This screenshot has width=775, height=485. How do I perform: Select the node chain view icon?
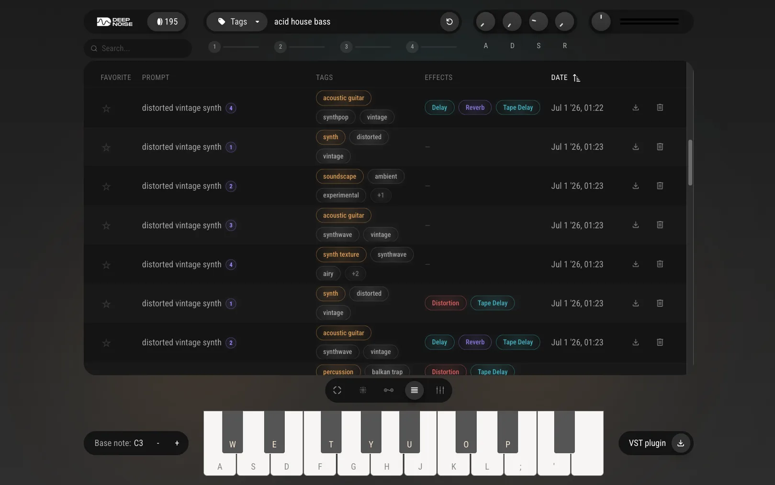[389, 390]
